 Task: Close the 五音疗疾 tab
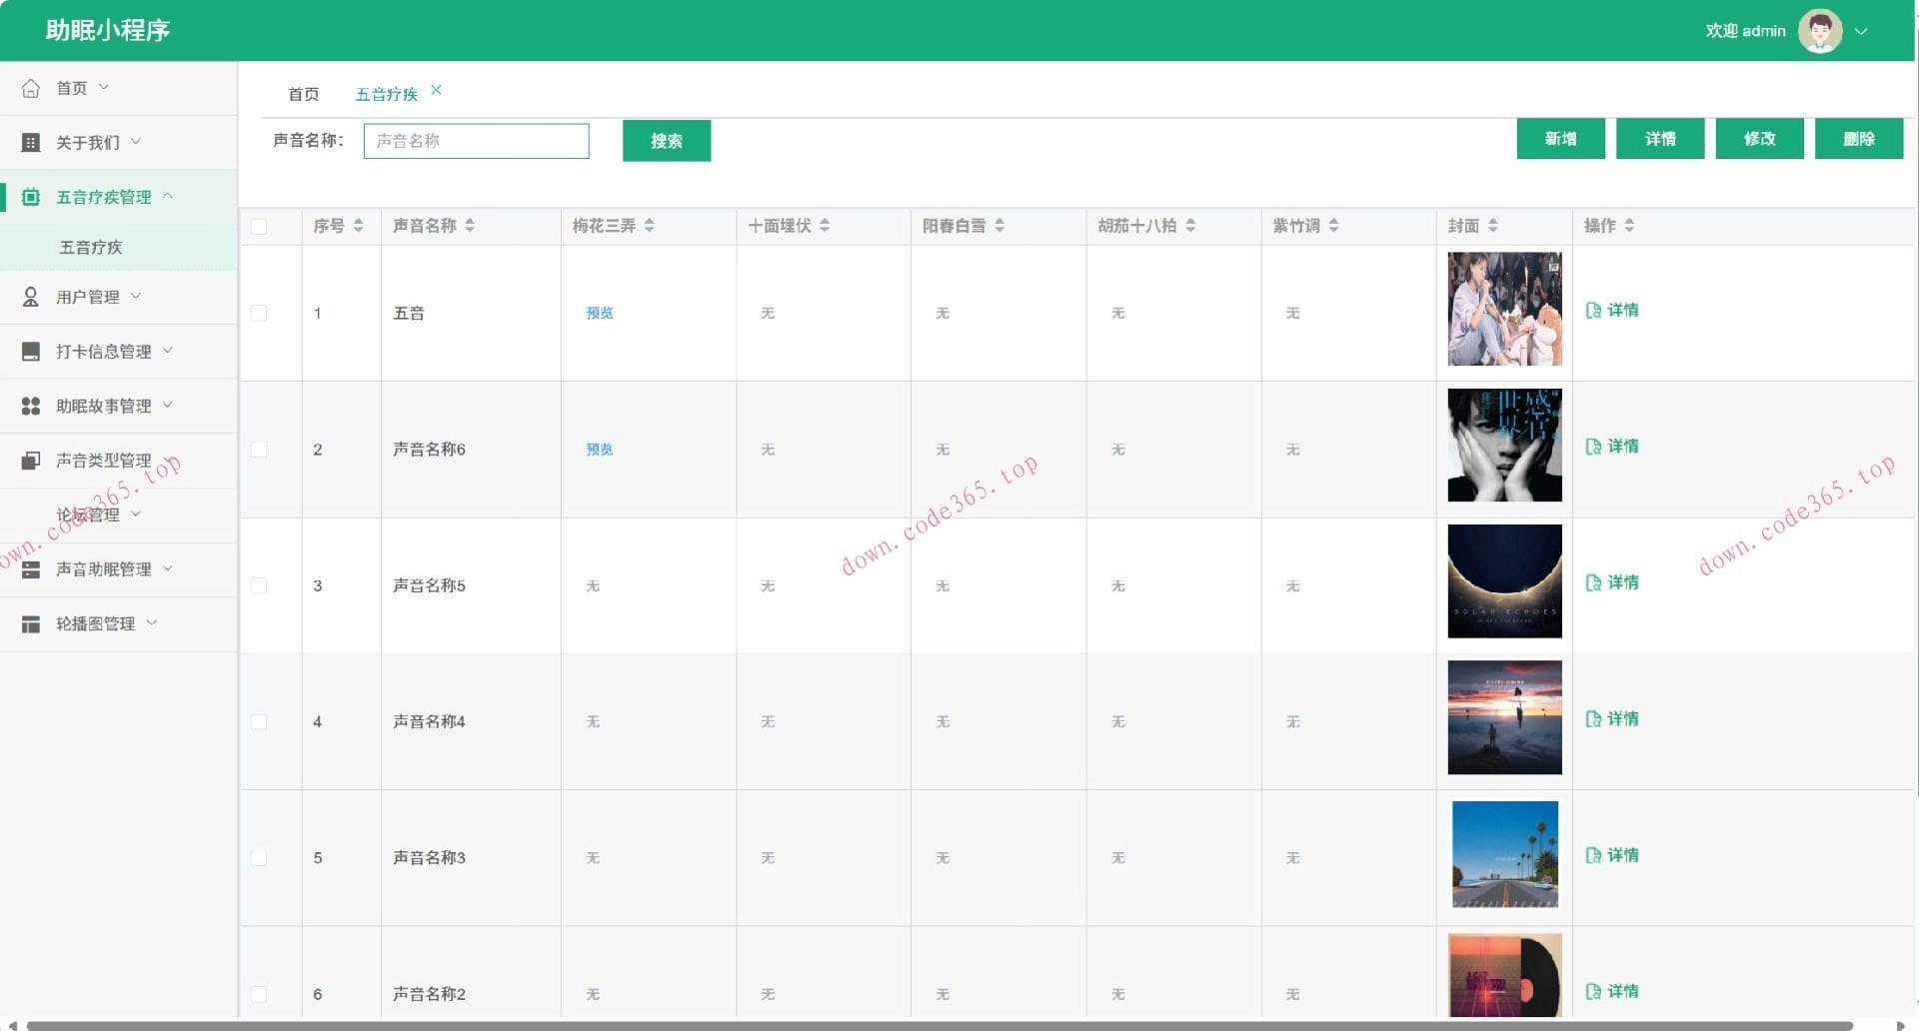[436, 90]
